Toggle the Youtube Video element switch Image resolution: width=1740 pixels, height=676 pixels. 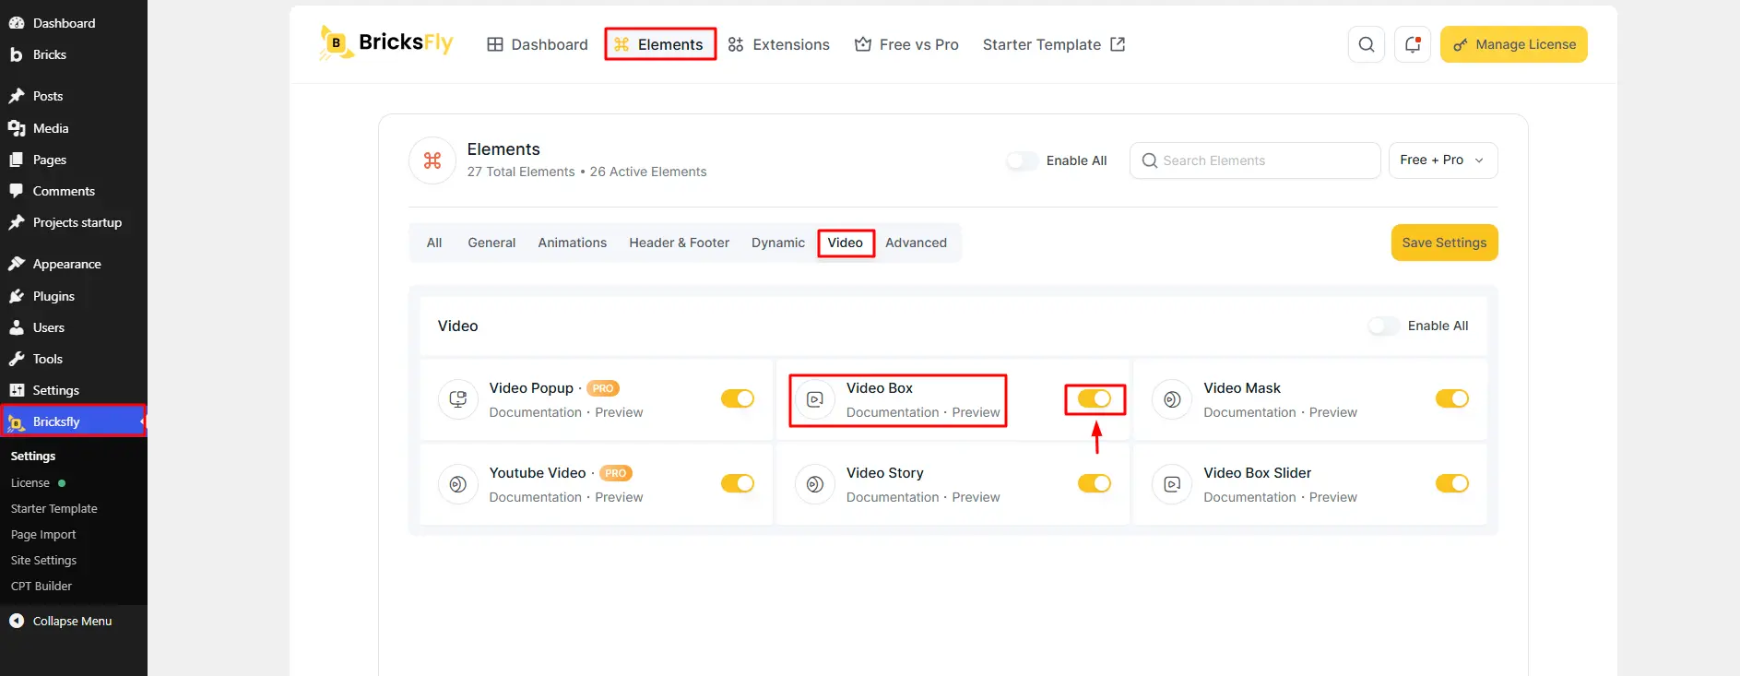(x=738, y=483)
